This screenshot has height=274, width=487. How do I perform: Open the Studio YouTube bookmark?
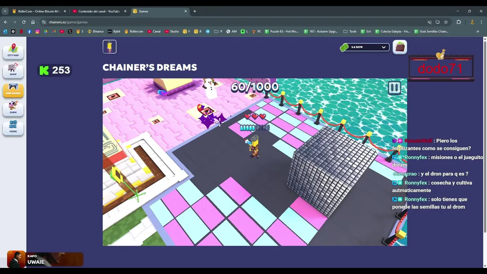(172, 32)
